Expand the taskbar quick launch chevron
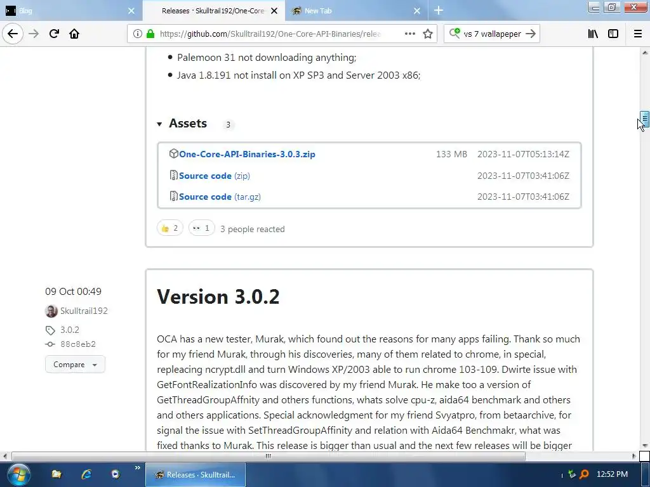650x487 pixels. 137,468
